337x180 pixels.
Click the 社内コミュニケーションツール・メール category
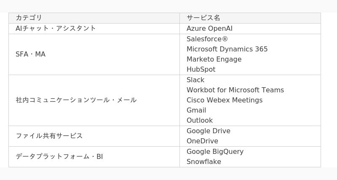[76, 100]
